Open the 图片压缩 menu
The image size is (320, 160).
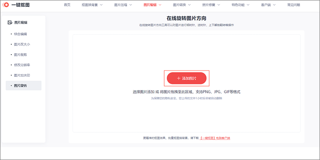tap(121, 5)
